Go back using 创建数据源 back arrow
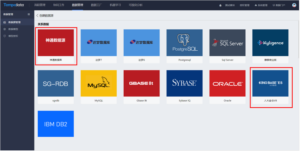Viewport: 300px width, 151px height. [37, 16]
